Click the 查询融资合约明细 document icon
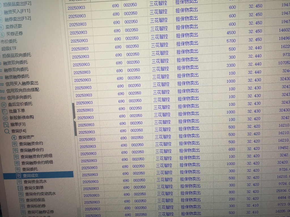 (16, 157)
